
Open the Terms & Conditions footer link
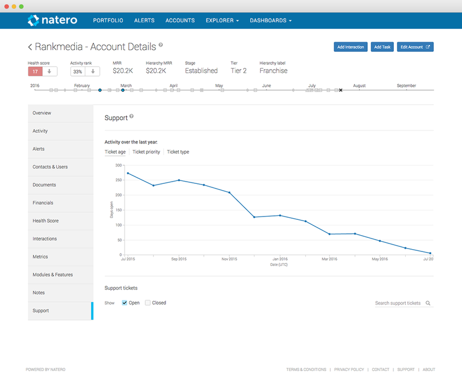coord(306,370)
